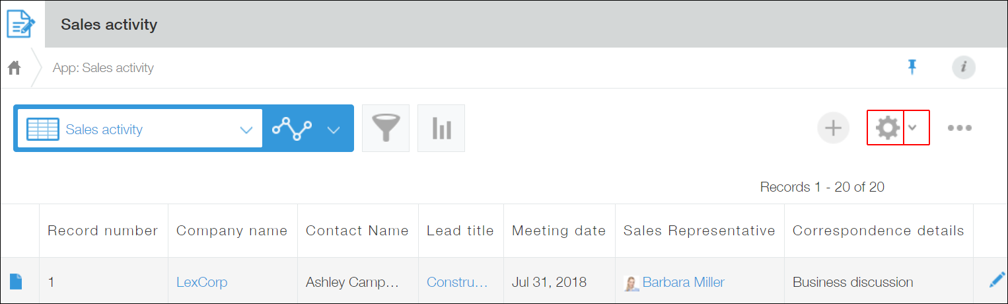Expand the Sales activity view dropdown

point(246,130)
